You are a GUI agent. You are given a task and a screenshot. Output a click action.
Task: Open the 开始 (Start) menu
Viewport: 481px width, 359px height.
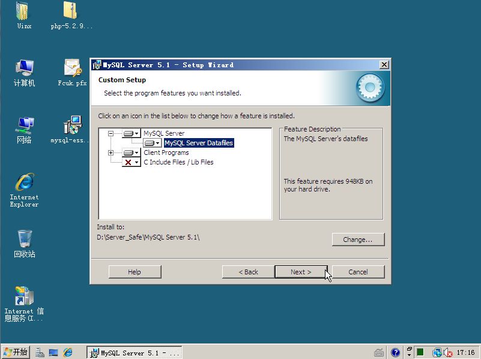pos(16,352)
